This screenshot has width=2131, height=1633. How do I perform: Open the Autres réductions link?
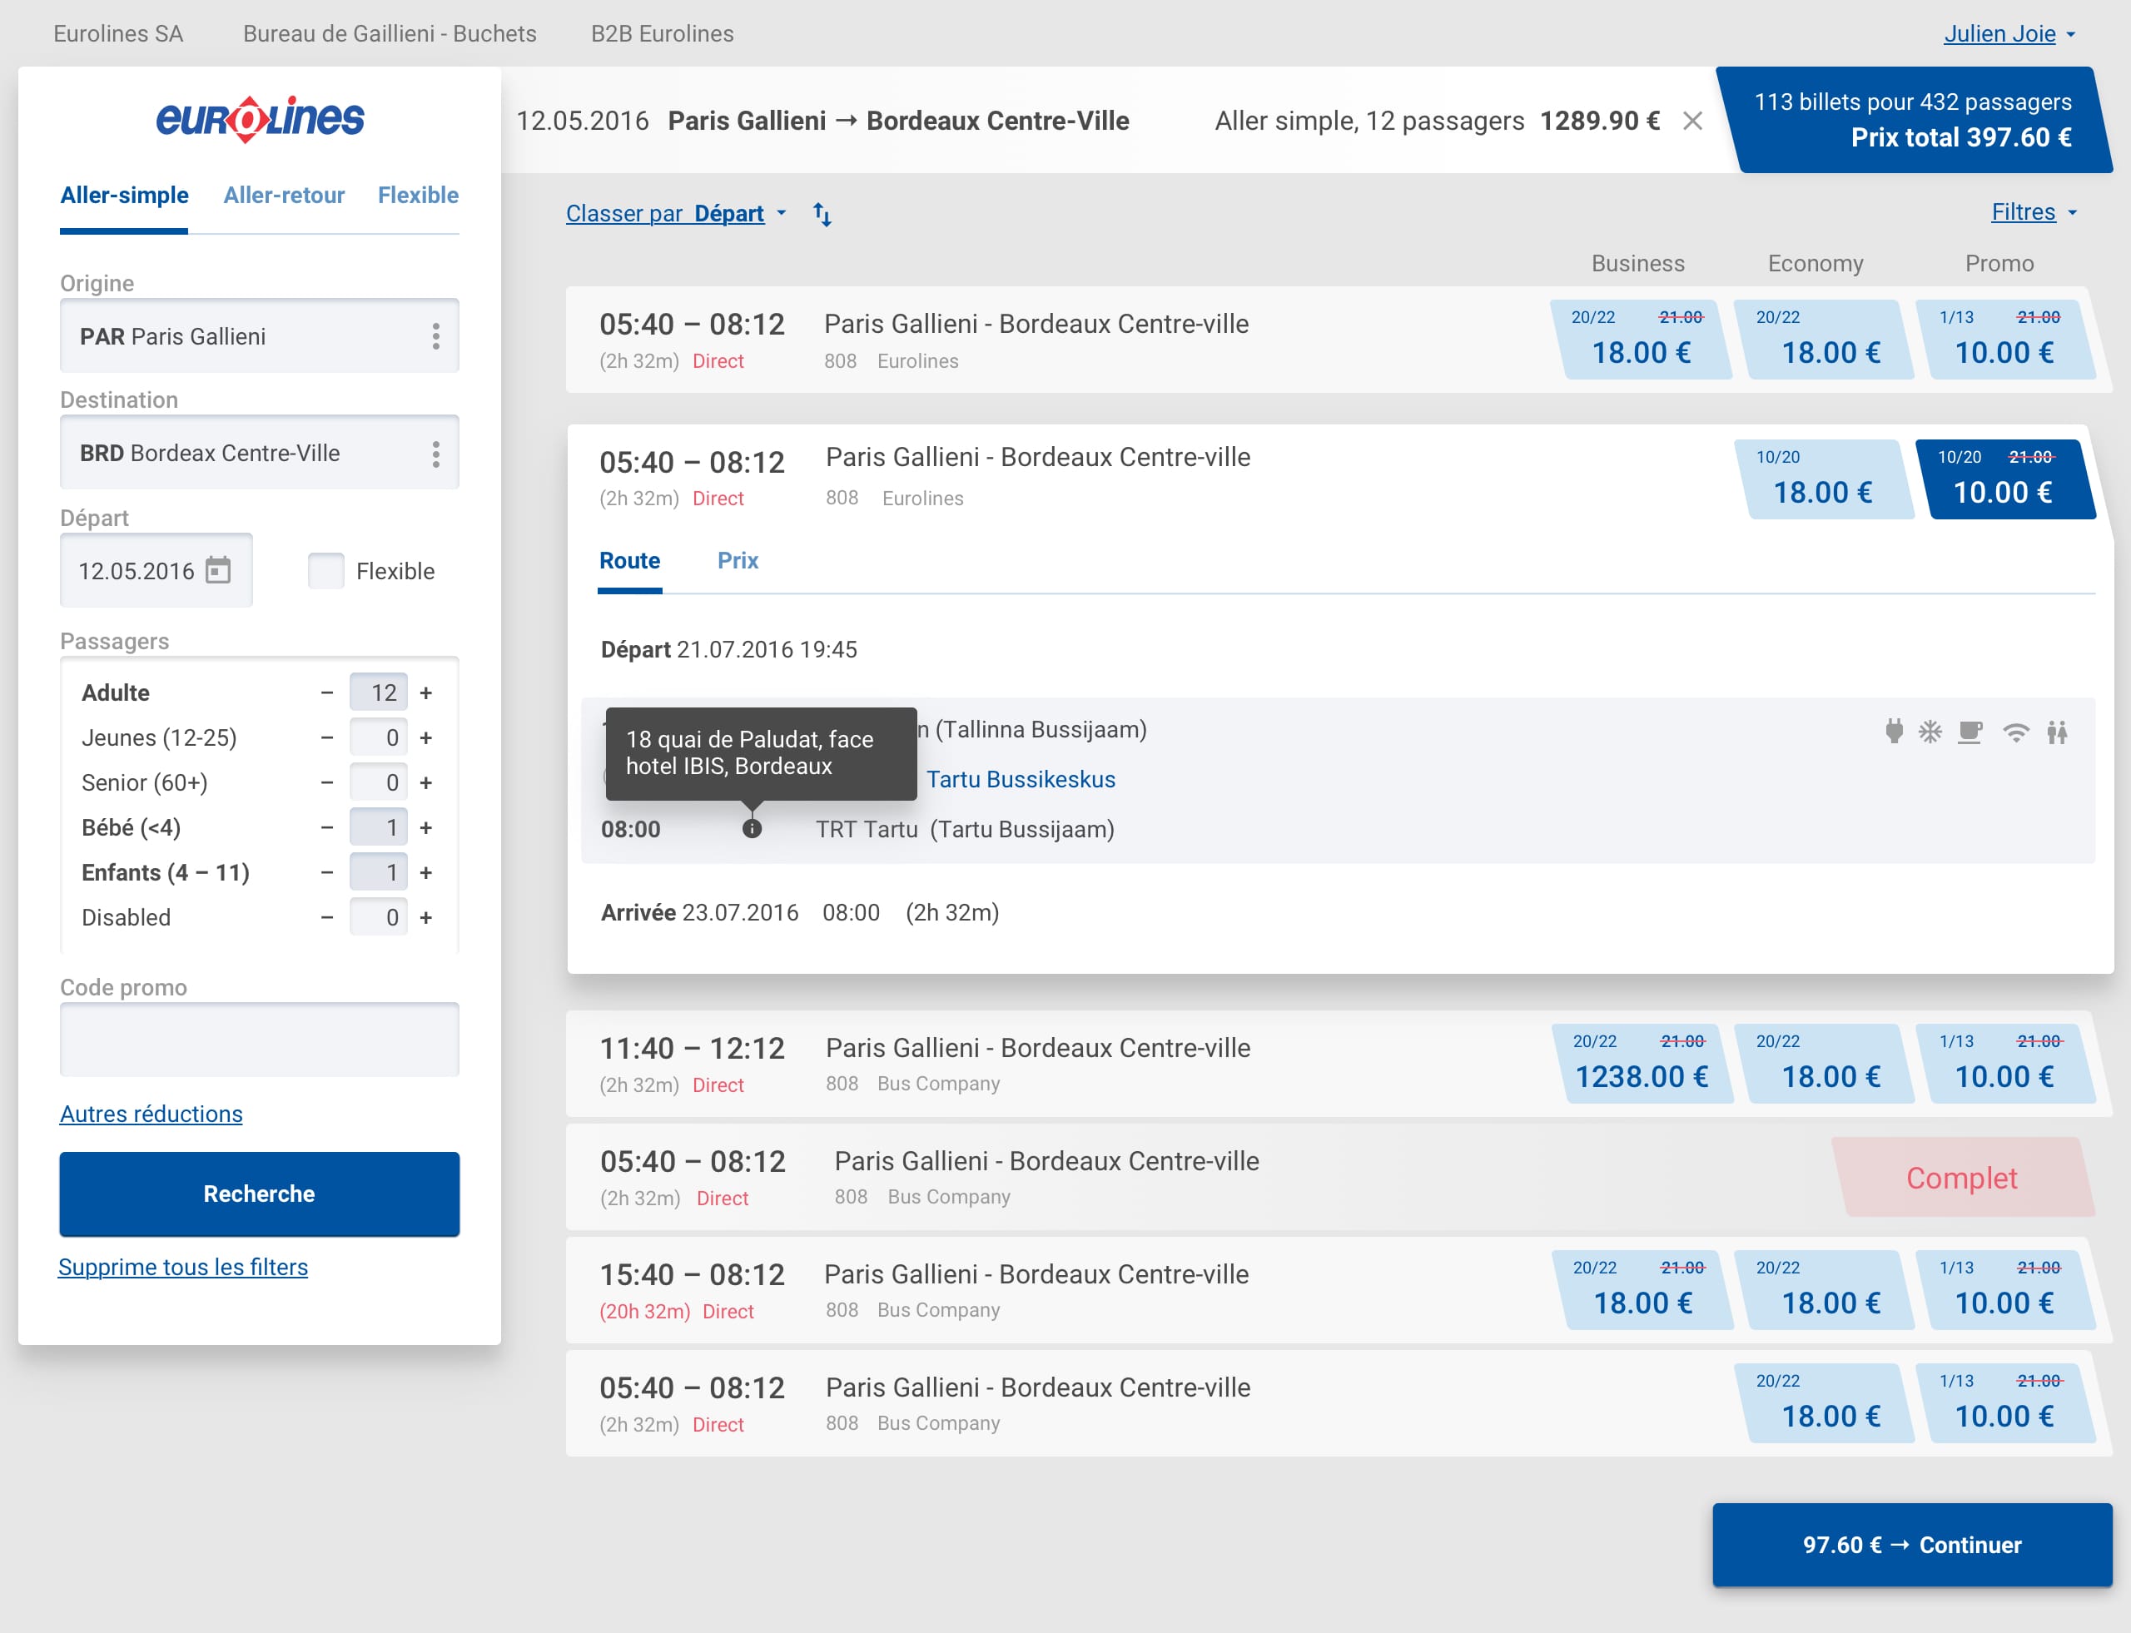pyautogui.click(x=152, y=1114)
